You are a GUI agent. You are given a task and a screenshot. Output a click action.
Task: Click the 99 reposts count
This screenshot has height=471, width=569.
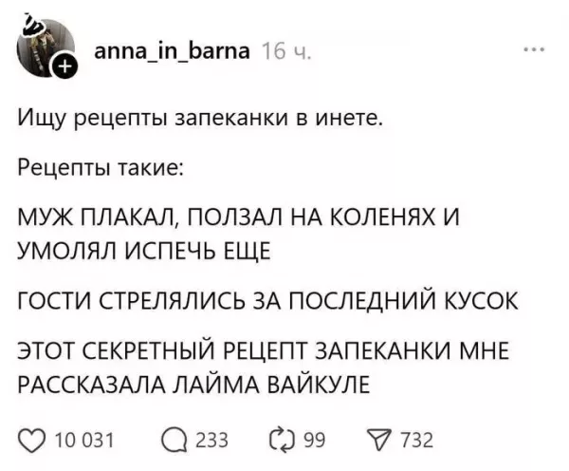[x=315, y=439]
